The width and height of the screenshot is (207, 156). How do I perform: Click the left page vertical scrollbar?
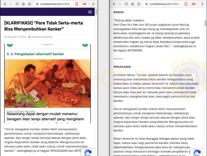click(96, 12)
